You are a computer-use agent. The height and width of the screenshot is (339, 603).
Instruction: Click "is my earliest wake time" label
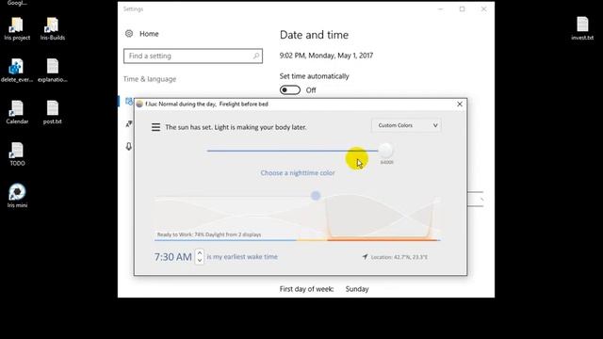pyautogui.click(x=242, y=257)
